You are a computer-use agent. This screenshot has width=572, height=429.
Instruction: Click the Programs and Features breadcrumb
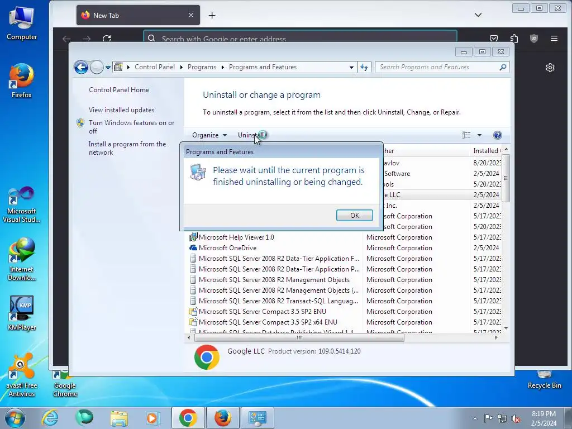263,67
